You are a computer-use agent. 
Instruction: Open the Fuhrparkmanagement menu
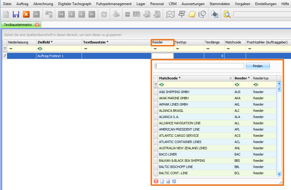point(114,4)
